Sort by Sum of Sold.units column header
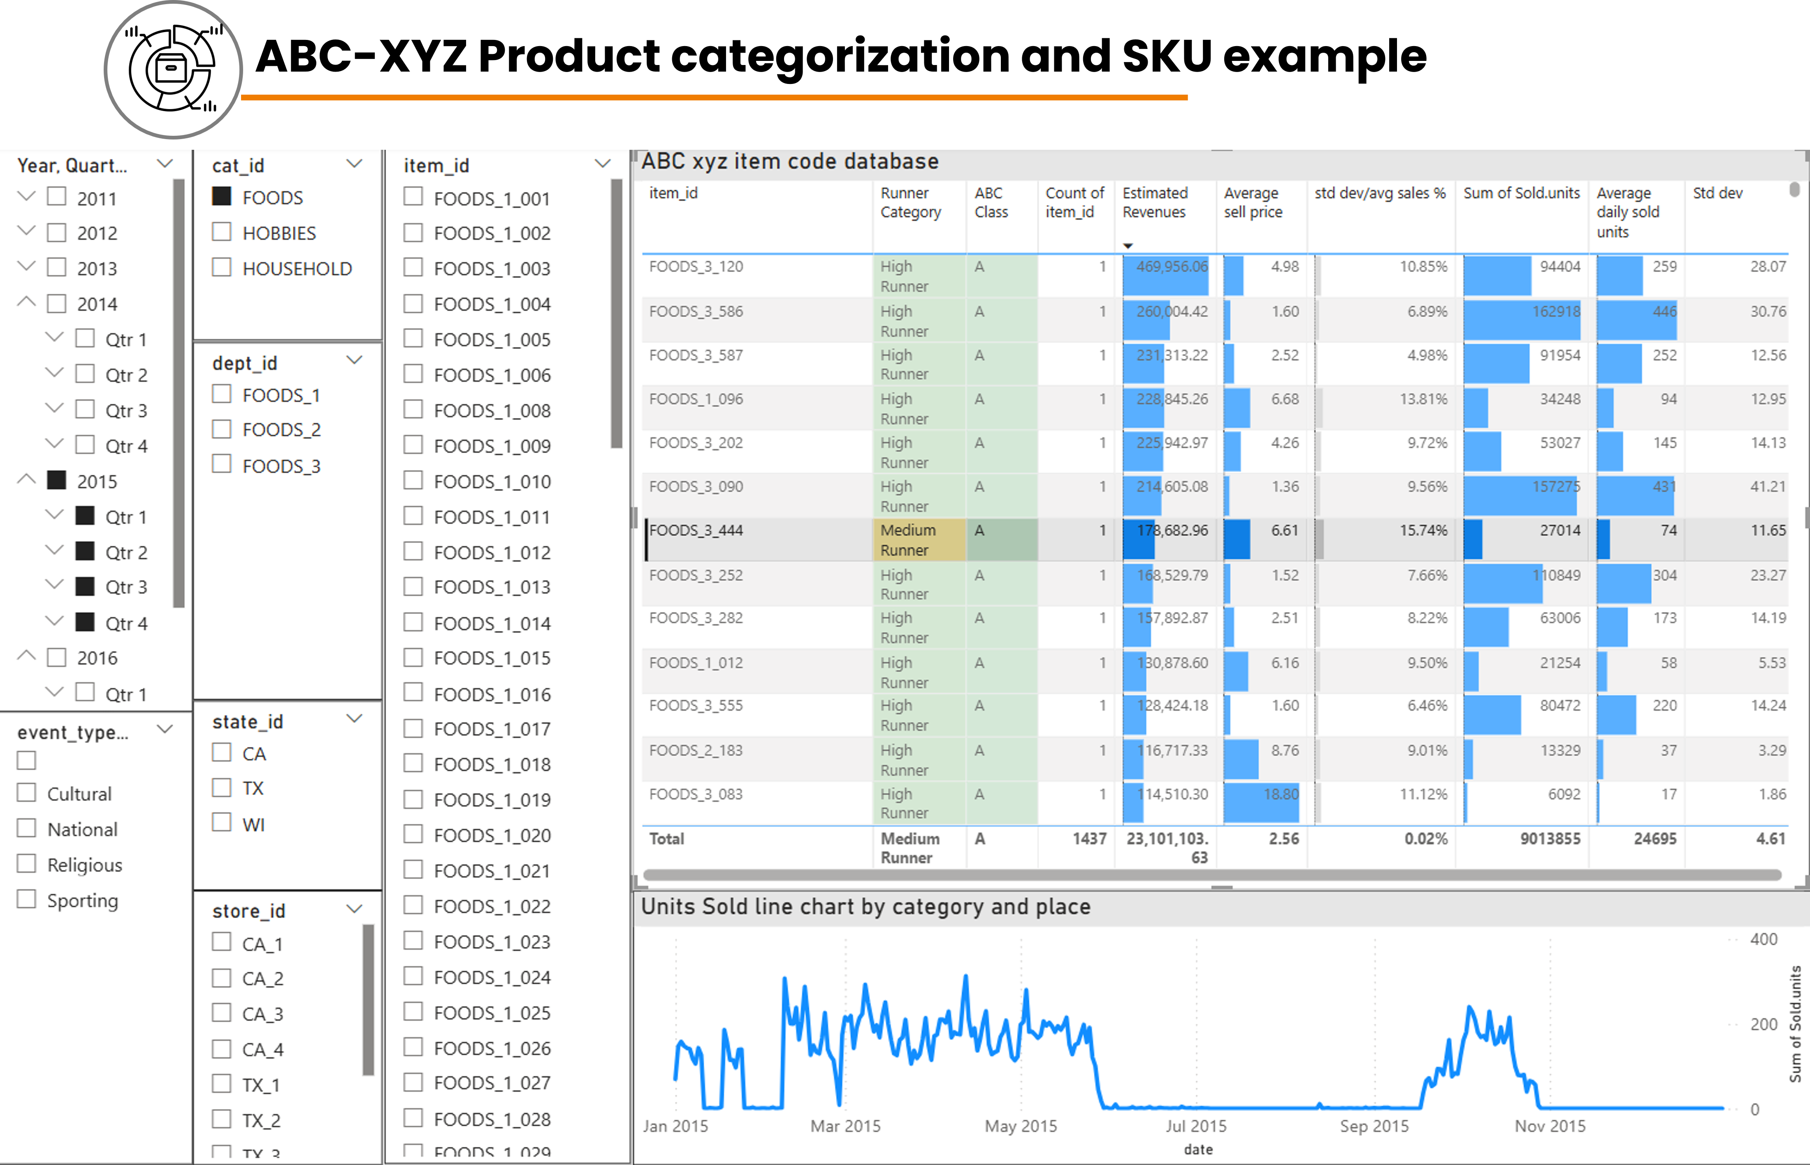The width and height of the screenshot is (1810, 1165). [1520, 194]
